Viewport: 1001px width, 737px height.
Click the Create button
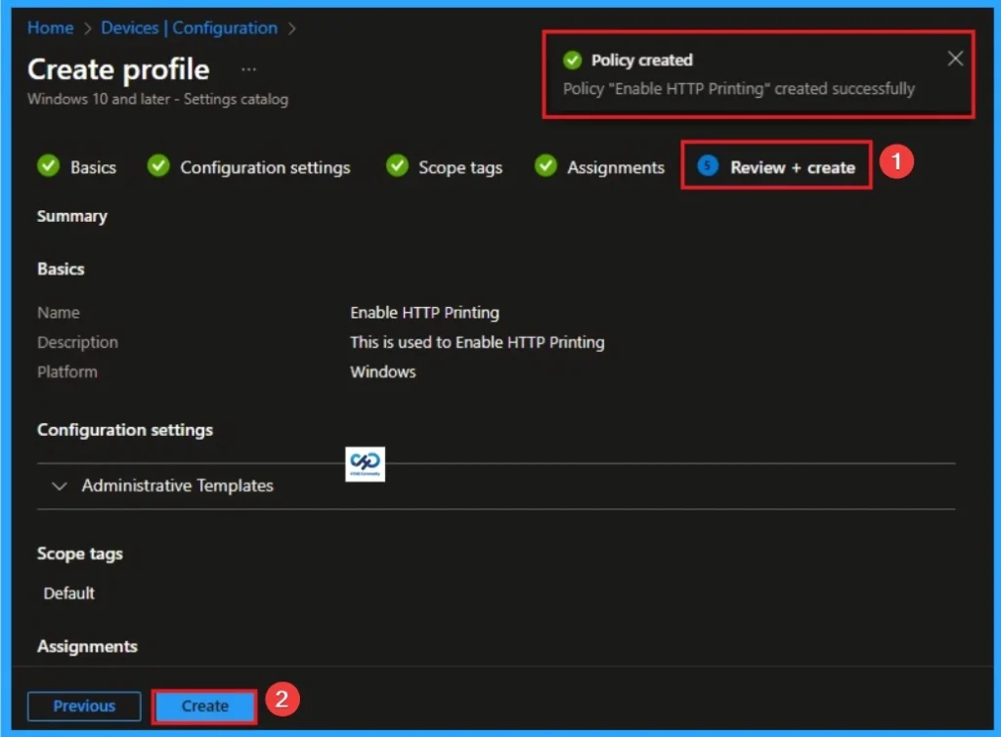(204, 706)
